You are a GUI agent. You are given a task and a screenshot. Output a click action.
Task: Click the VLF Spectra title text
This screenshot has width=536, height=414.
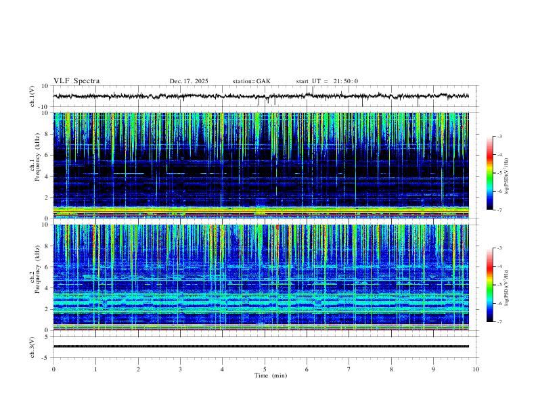tap(76, 81)
